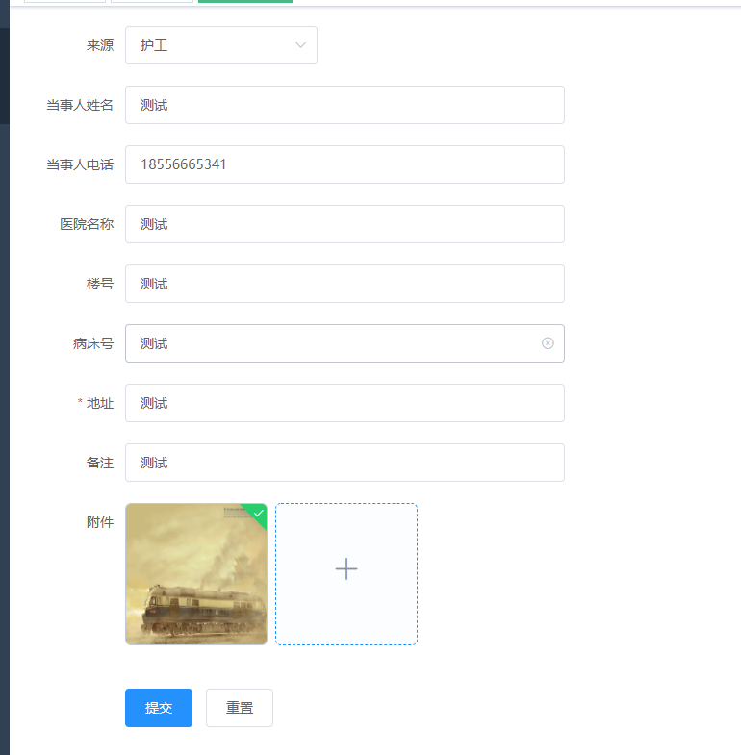Click the 地址 label text
The height and width of the screenshot is (755, 741).
[x=100, y=403]
